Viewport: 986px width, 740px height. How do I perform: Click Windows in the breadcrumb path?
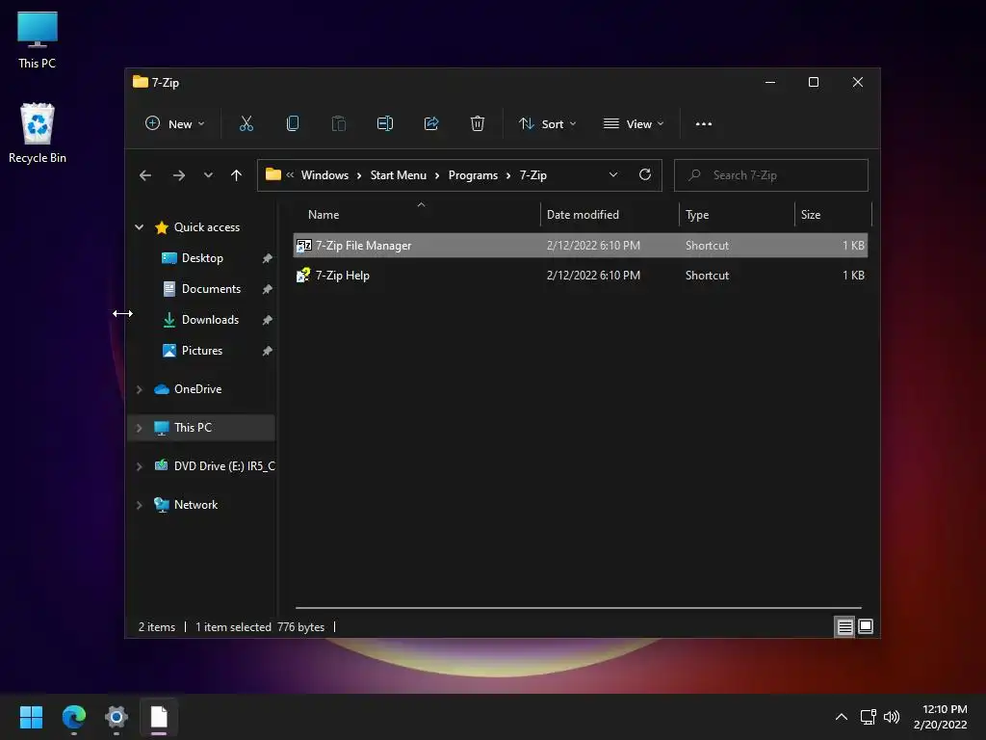[324, 175]
